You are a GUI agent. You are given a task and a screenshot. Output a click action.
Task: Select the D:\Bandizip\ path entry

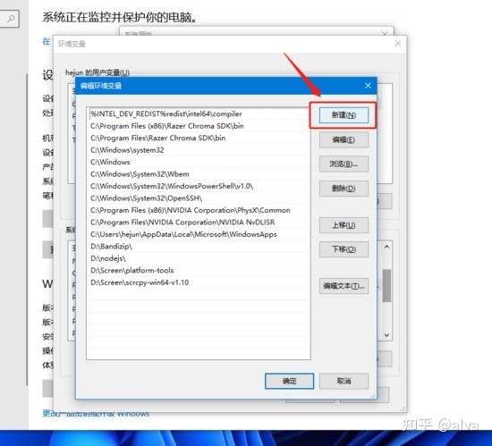199,247
